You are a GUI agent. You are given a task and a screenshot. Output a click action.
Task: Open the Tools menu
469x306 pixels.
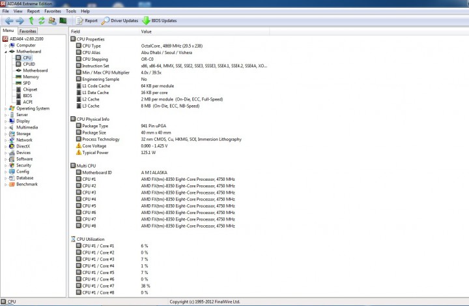[71, 11]
